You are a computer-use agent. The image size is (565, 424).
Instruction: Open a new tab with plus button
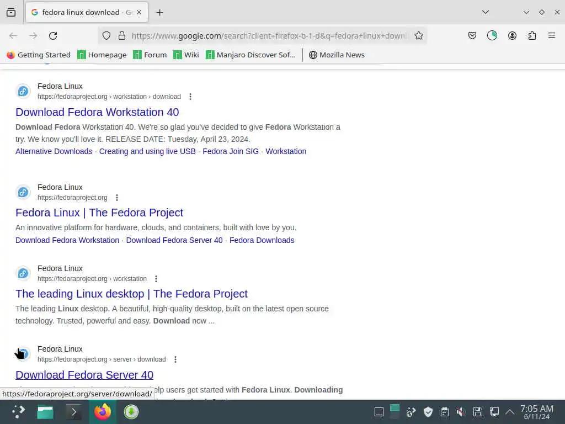(x=159, y=13)
